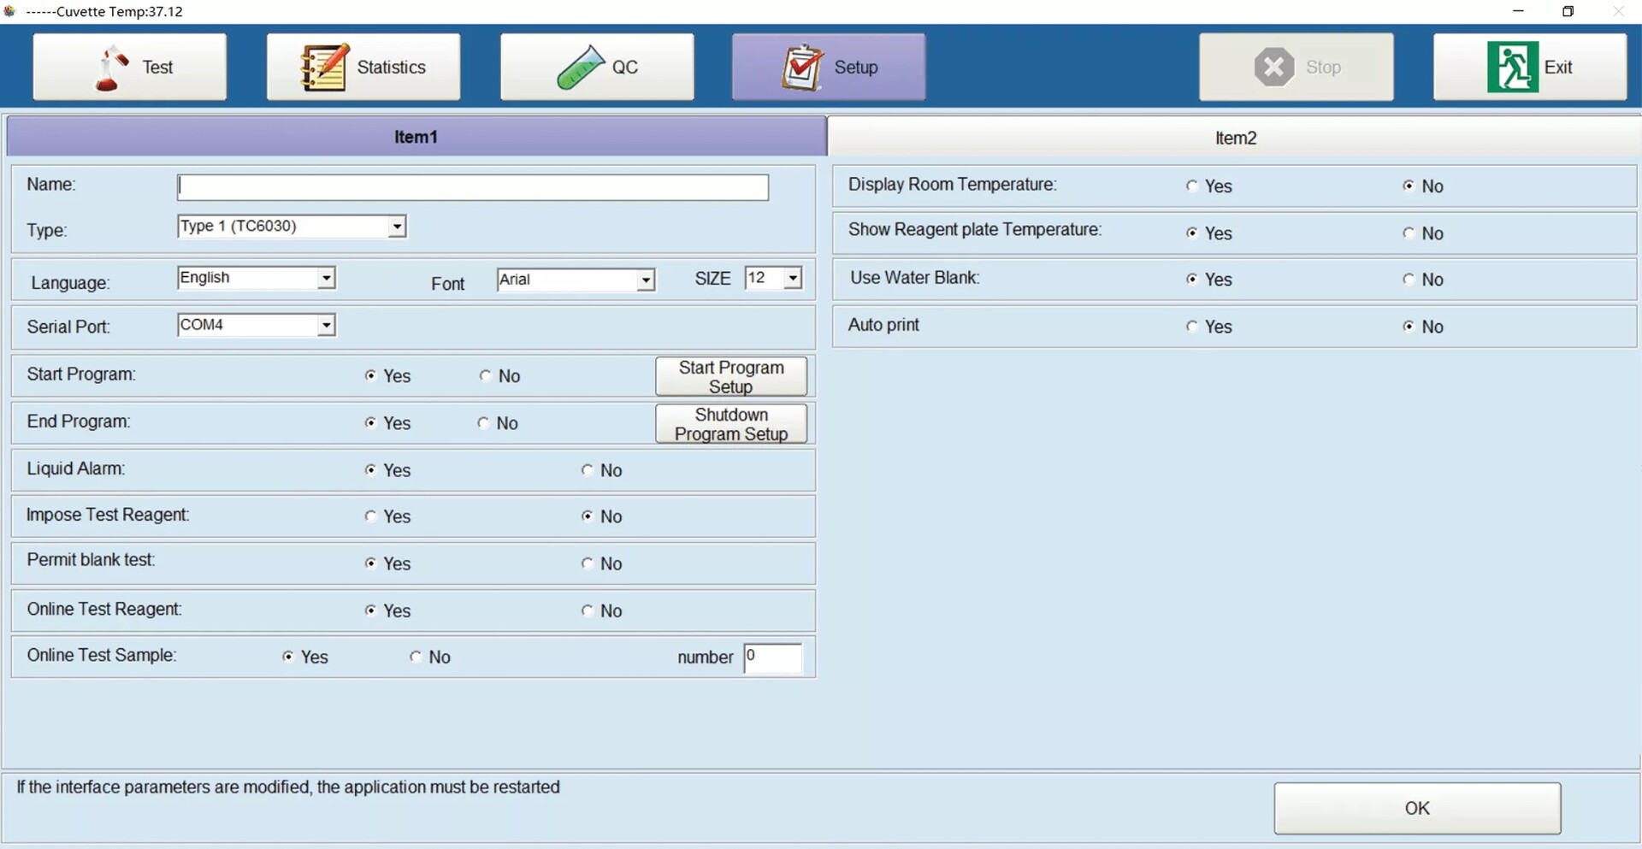The height and width of the screenshot is (849, 1642).
Task: Set Display Room Temperature to Yes
Action: pyautogui.click(x=1192, y=186)
